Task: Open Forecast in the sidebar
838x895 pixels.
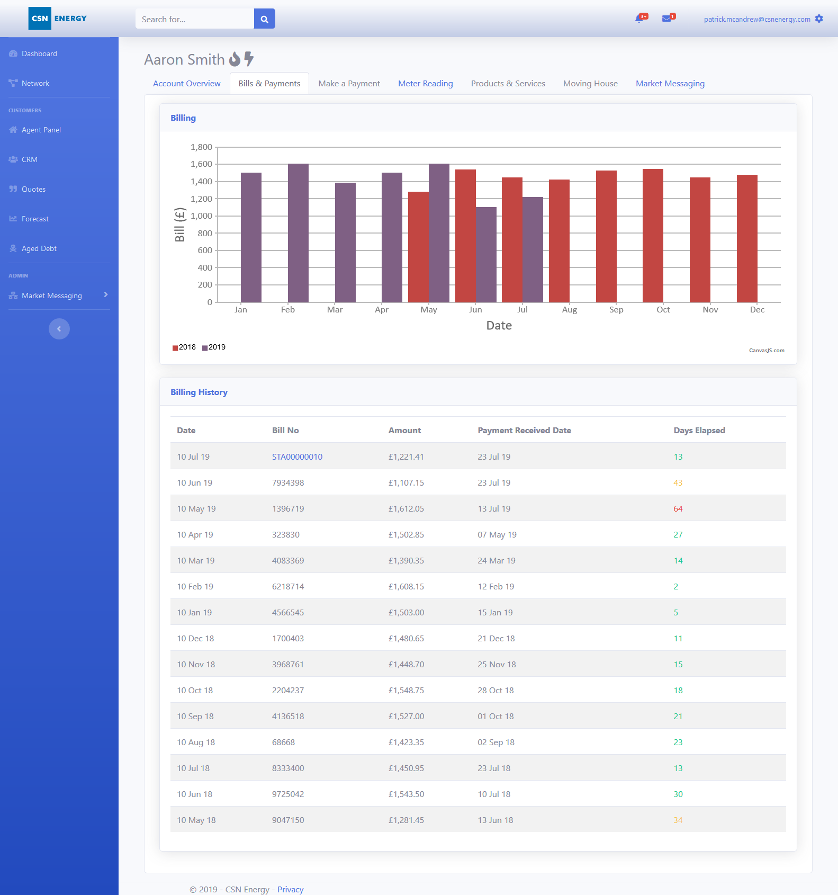Action: (x=35, y=219)
